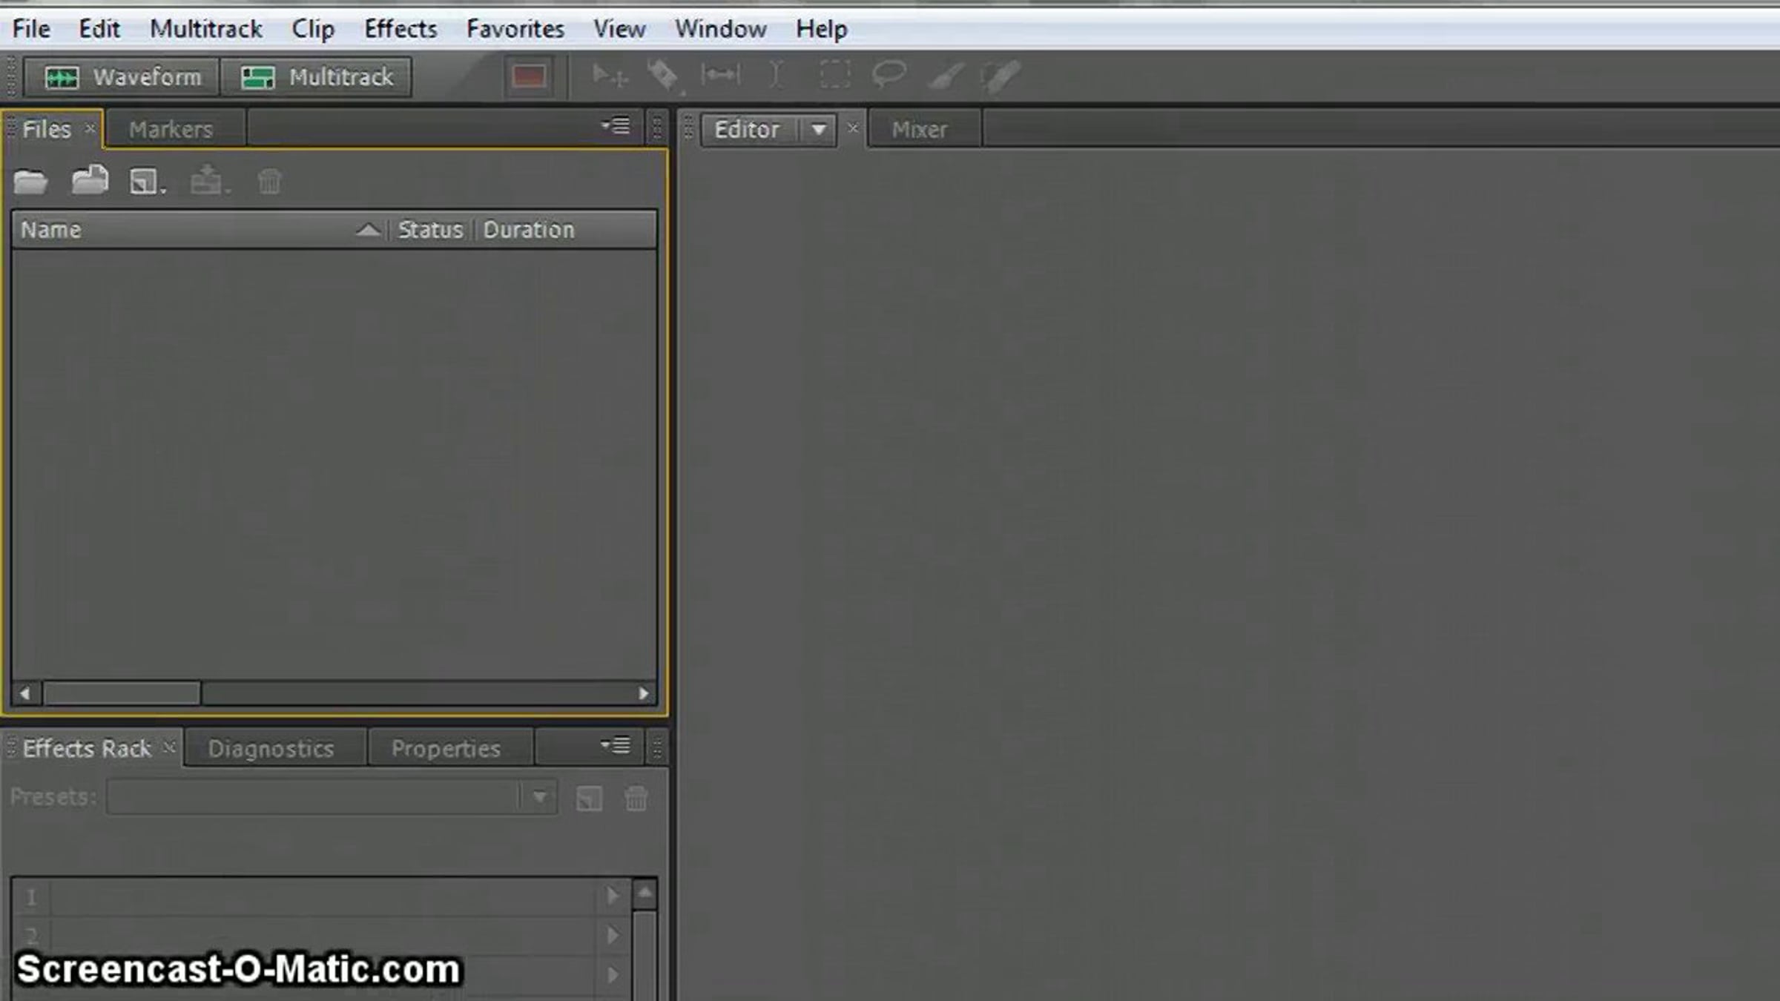
Task: Click the Open File folder icon
Action: click(30, 182)
